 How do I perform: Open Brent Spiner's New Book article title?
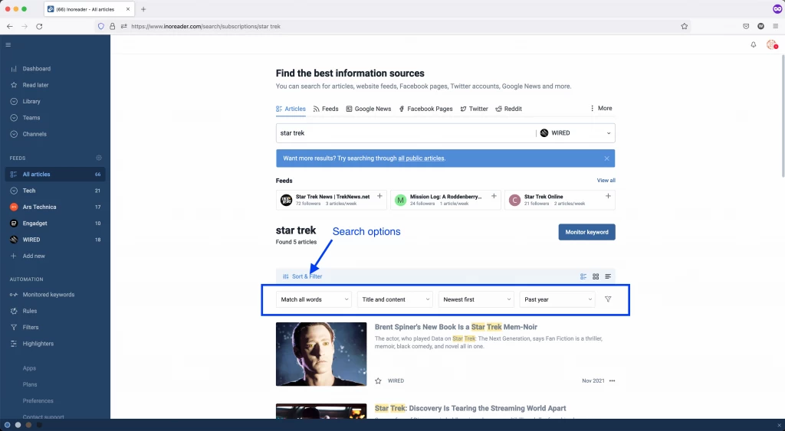[455, 327]
